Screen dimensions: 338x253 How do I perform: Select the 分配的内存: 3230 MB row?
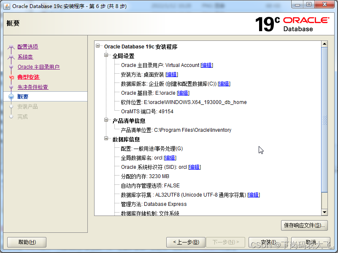point(145,176)
